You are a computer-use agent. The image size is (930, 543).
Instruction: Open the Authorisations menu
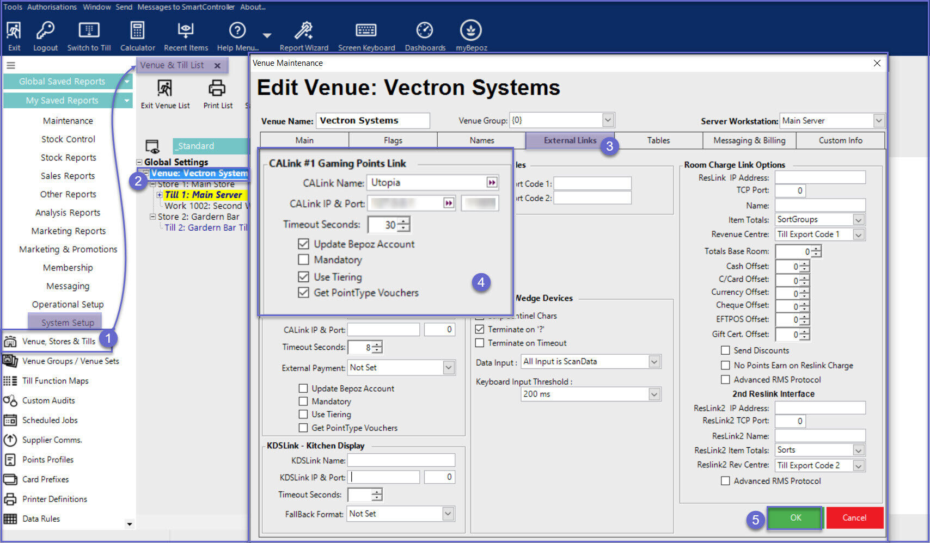[52, 7]
